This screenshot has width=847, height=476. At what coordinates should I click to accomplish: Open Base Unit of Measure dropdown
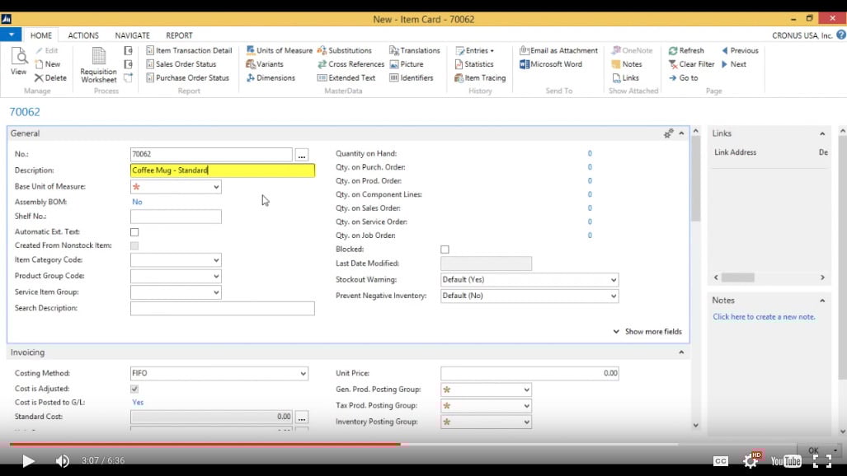click(216, 187)
